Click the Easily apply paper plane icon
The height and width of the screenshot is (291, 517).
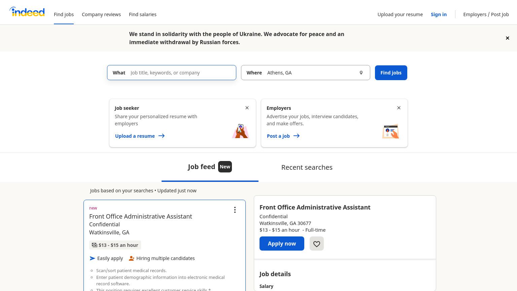click(x=93, y=258)
